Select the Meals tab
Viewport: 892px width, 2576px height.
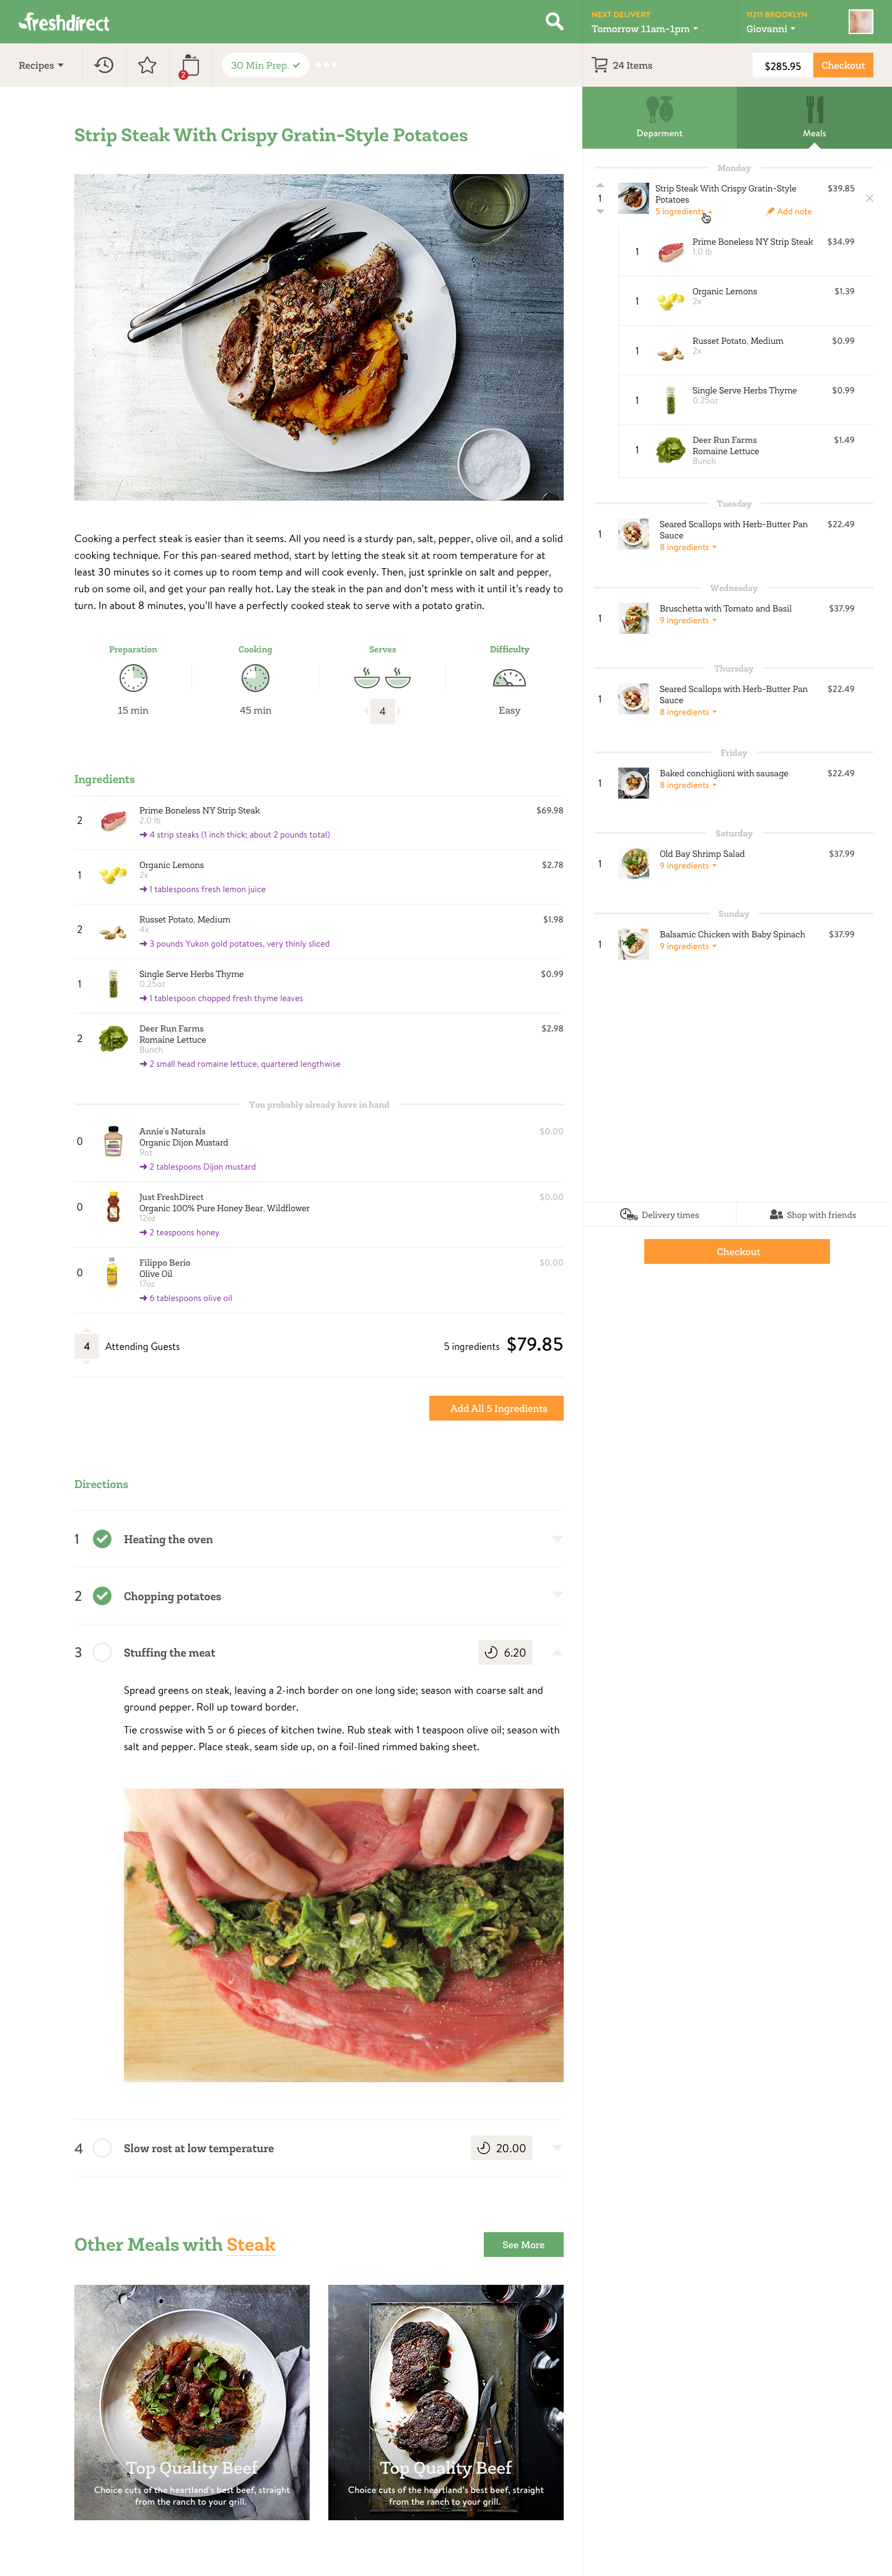point(814,117)
